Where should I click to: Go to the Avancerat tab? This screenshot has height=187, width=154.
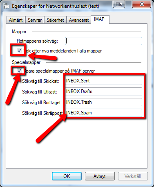(79, 20)
